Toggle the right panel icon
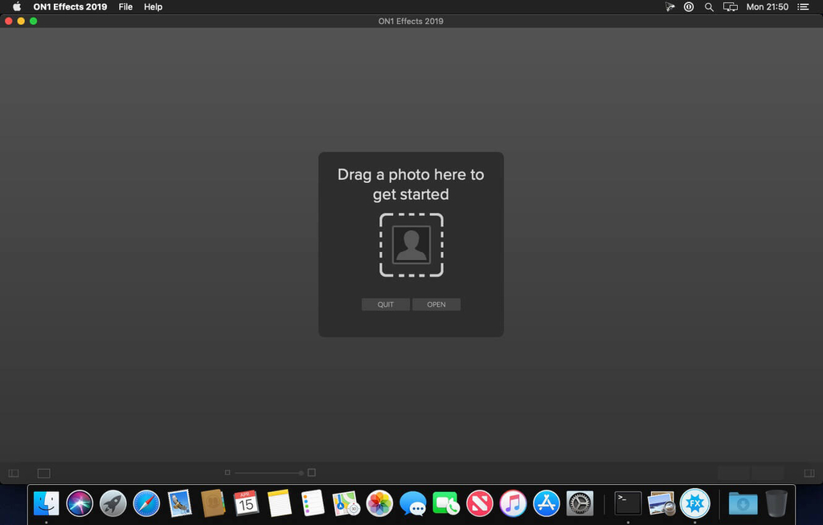The height and width of the screenshot is (525, 823). click(809, 473)
